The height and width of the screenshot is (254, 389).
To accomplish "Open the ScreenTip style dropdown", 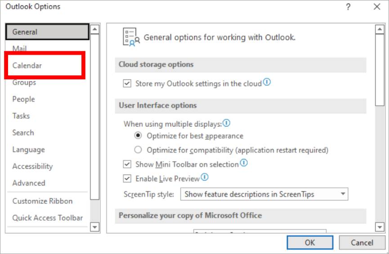I will 264,194.
